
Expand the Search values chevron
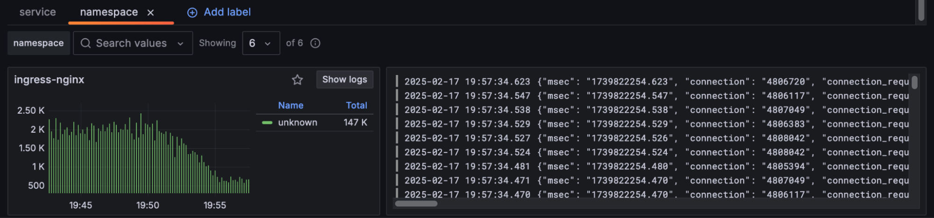(x=180, y=44)
